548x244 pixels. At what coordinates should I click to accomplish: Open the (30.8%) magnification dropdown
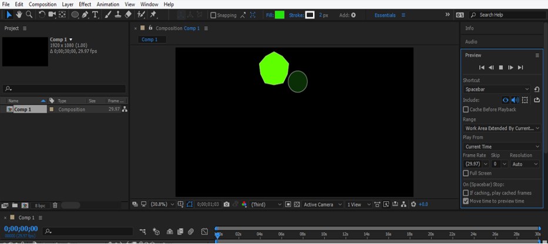[162, 205]
